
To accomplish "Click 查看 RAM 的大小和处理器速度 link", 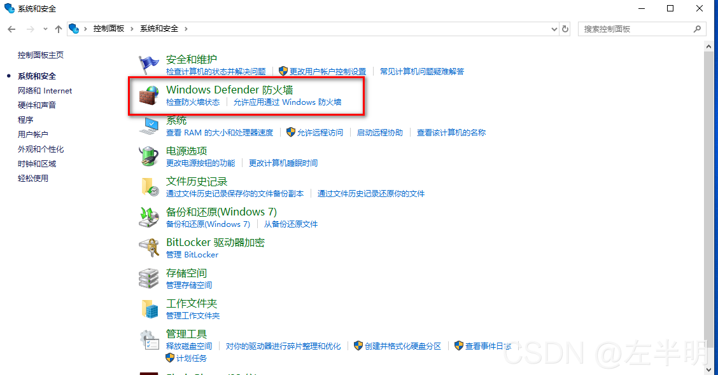I will coord(220,133).
